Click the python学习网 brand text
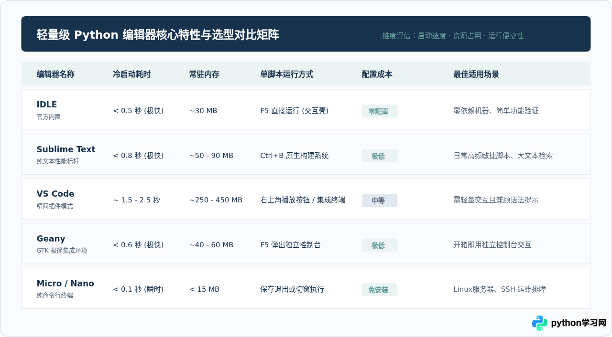The image size is (612, 337). (x=579, y=323)
